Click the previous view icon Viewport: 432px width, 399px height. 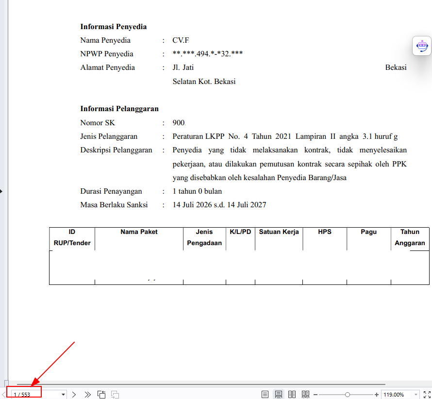[x=101, y=395]
